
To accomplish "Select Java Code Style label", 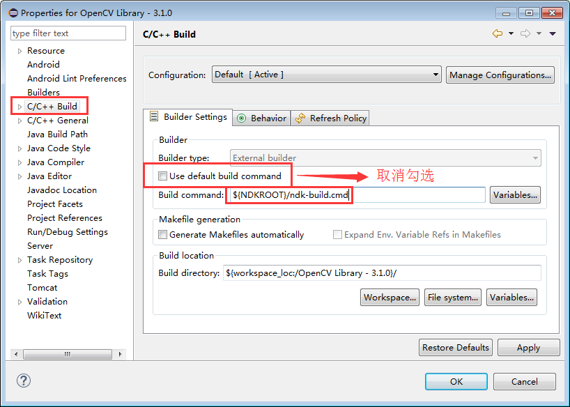I will click(59, 148).
